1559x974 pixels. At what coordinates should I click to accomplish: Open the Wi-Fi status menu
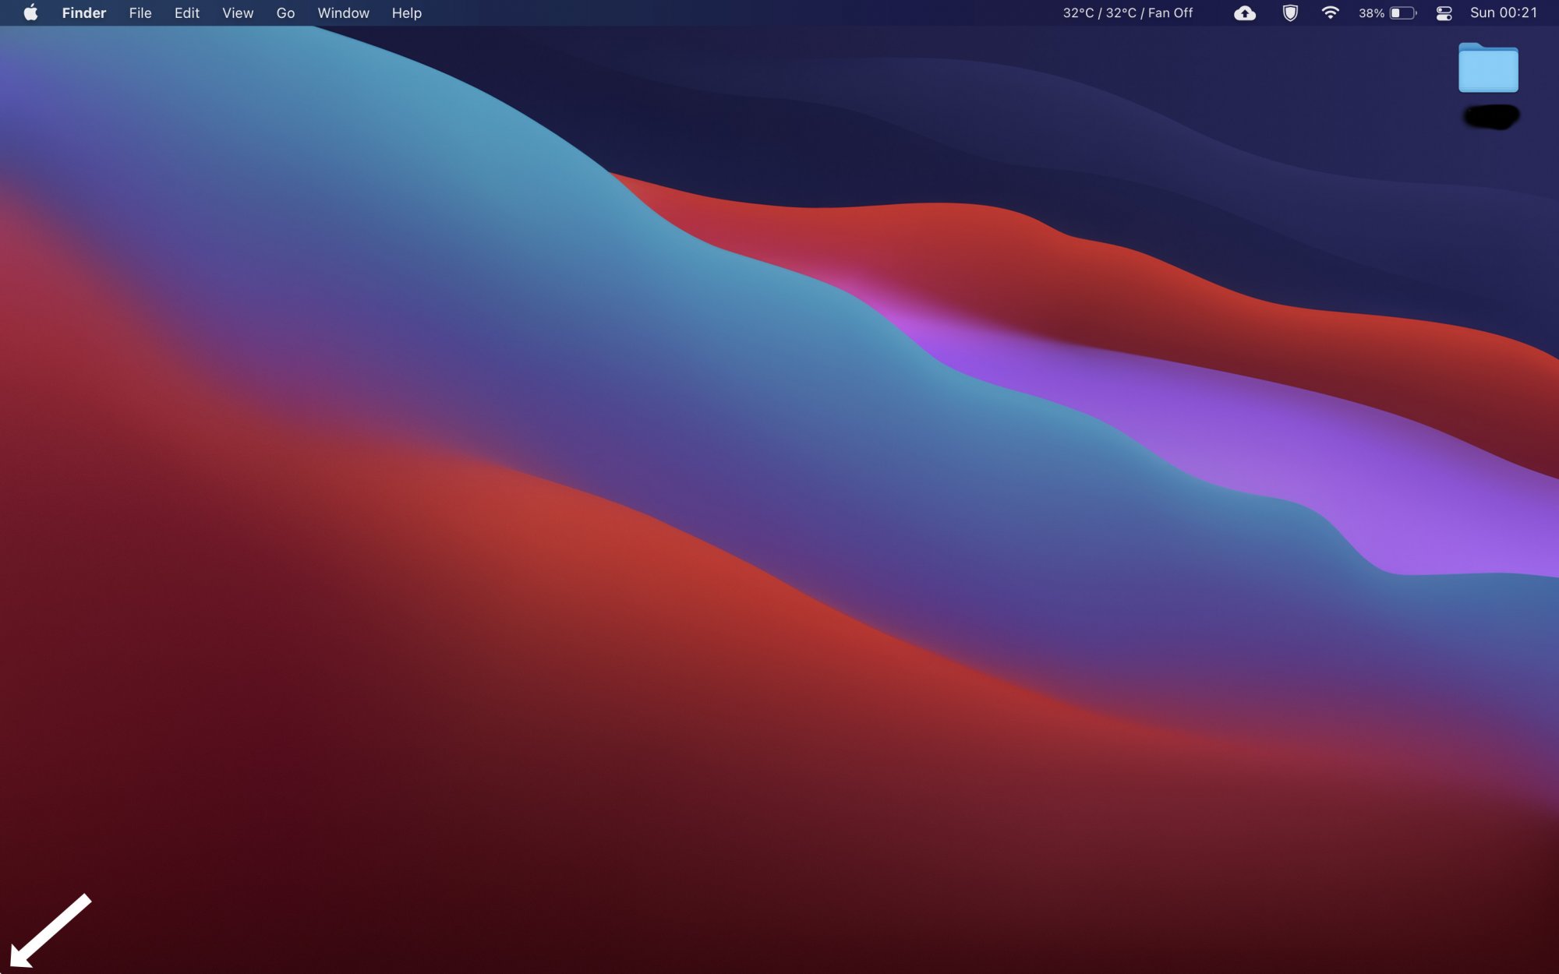(1330, 12)
